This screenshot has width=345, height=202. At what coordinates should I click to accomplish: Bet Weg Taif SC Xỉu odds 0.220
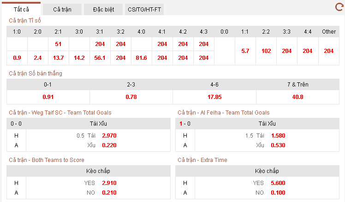(109, 145)
